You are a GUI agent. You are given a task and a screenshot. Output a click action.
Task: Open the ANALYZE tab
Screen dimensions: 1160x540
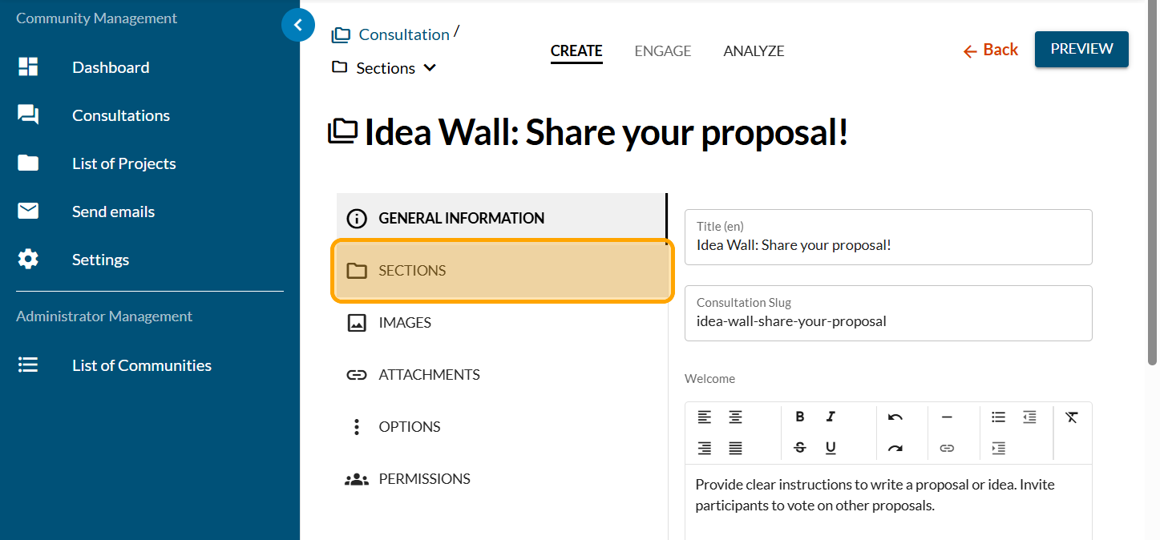[x=754, y=51]
